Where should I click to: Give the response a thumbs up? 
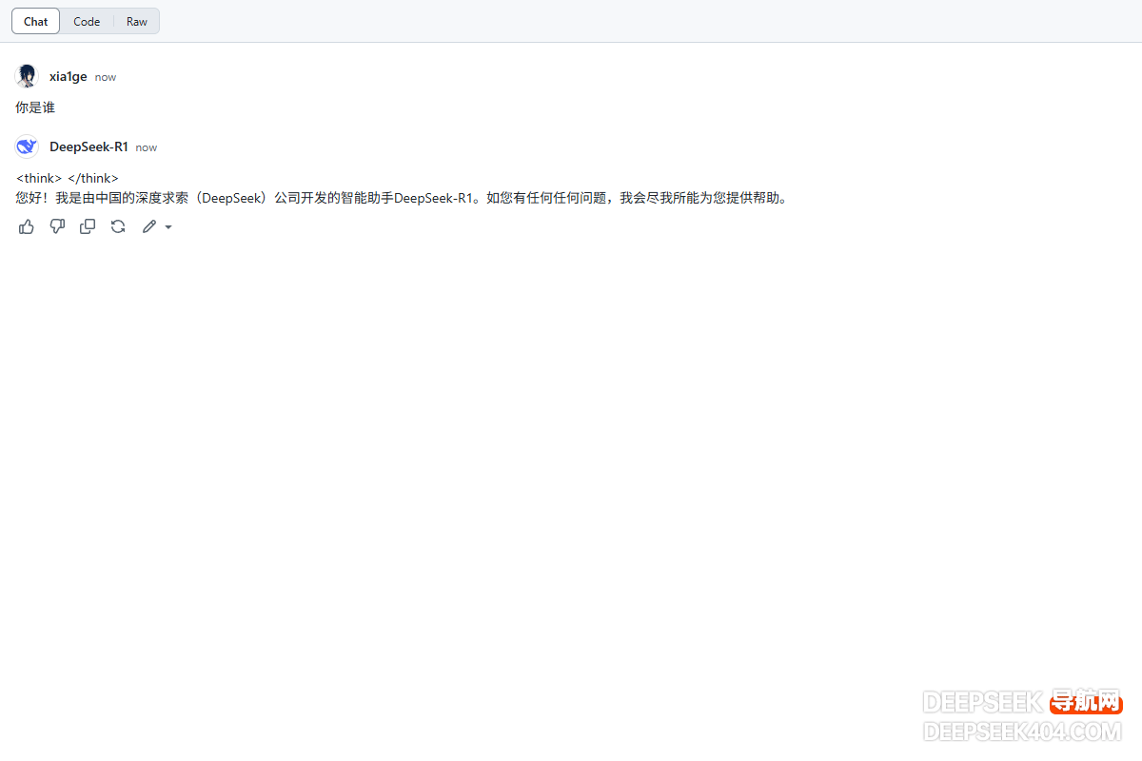(x=27, y=226)
